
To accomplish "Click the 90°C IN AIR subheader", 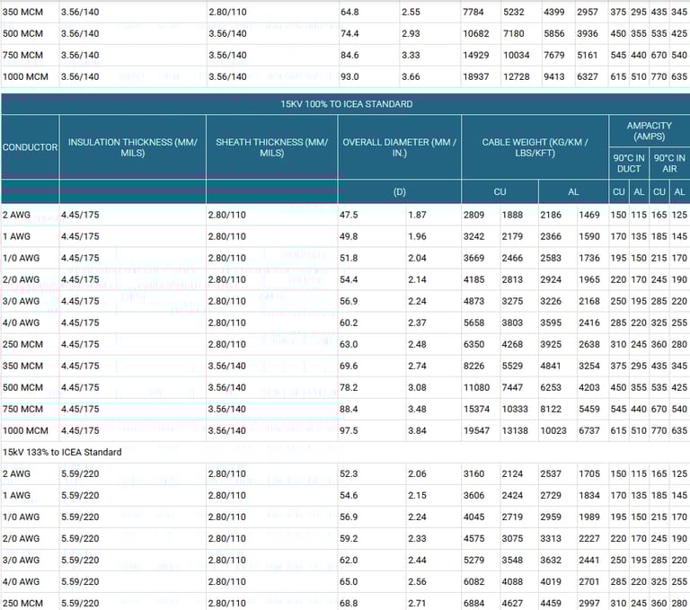I will point(668,164).
